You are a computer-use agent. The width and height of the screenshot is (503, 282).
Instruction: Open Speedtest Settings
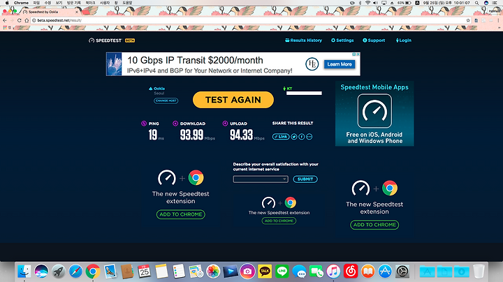tap(342, 40)
